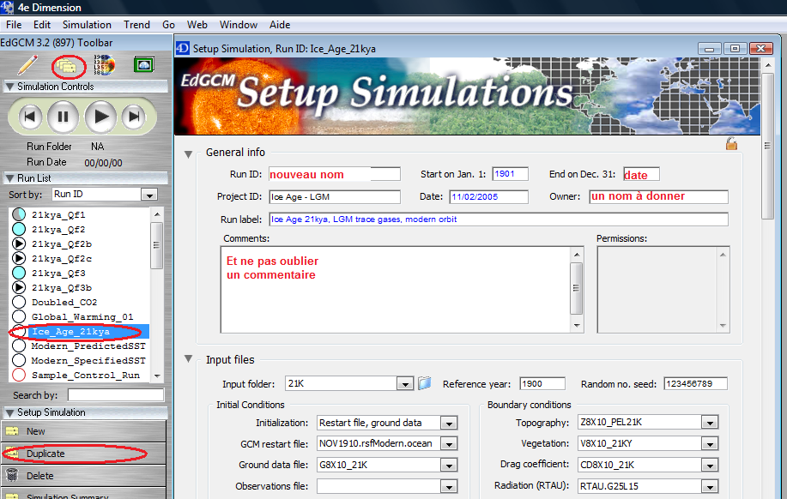Open the green-framed map visualization icon
The height and width of the screenshot is (499, 787).
142,64
